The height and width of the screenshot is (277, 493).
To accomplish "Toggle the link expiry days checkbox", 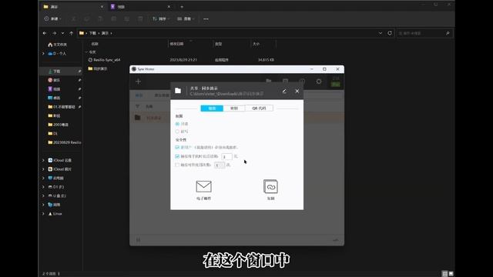I will pyautogui.click(x=177, y=156).
